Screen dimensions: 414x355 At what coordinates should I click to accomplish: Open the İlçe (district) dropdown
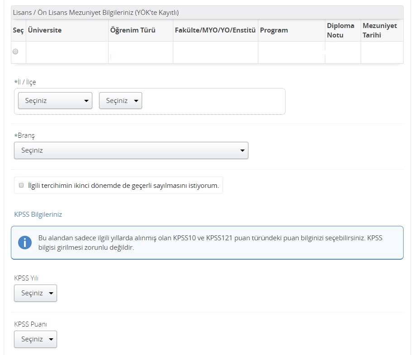tap(120, 101)
